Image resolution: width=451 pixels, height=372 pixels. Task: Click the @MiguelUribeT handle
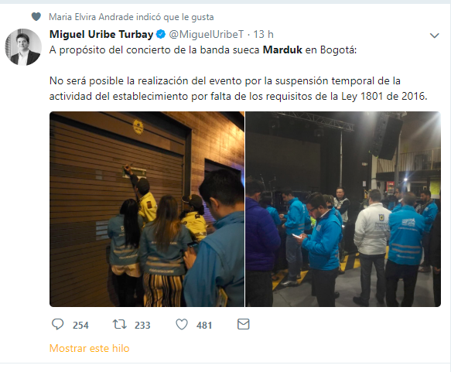coord(207,34)
